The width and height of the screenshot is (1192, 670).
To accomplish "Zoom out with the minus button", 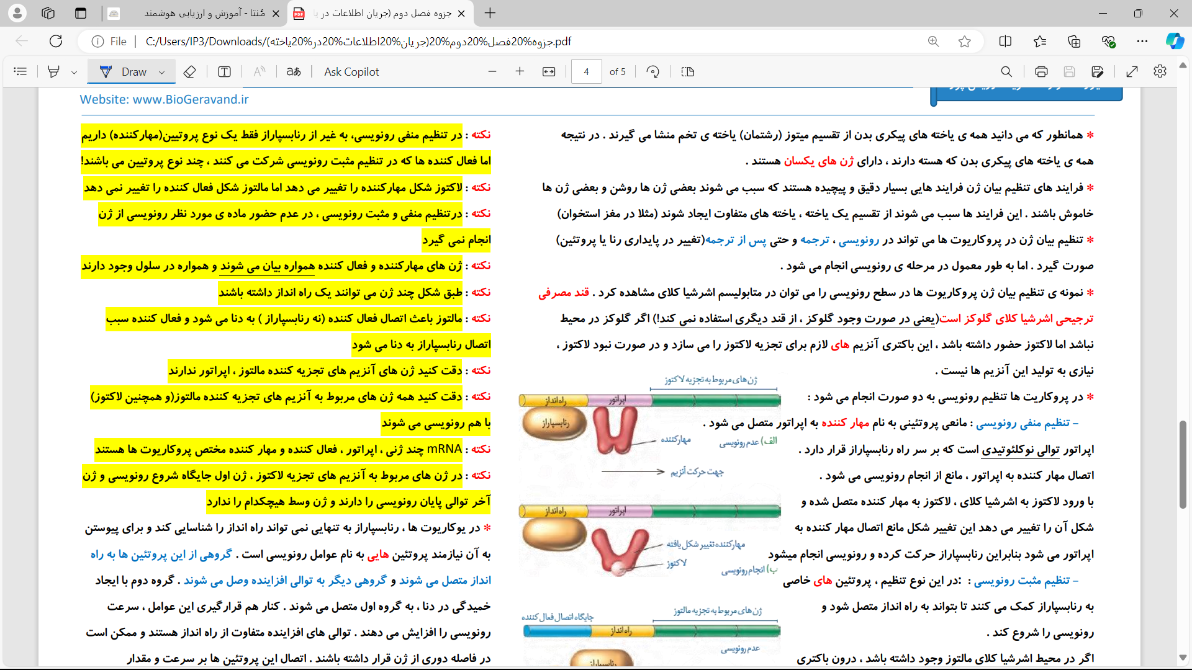I will [x=492, y=71].
